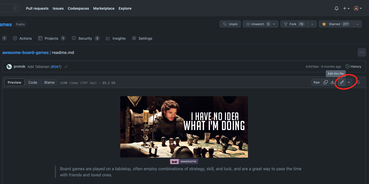This screenshot has width=369, height=184.
Task: Open the awesome-board-games breadcrumb link
Action: [x=25, y=52]
